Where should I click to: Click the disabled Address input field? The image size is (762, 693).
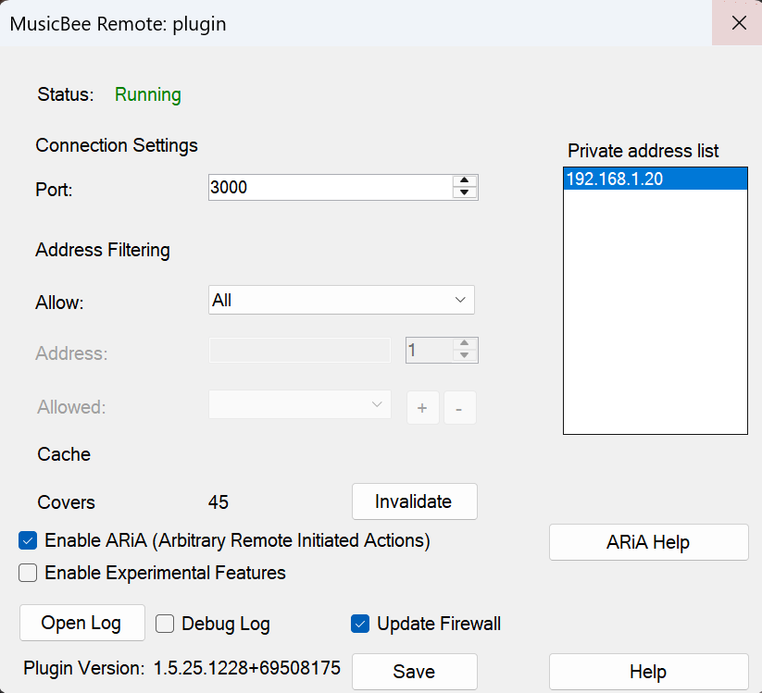298,350
